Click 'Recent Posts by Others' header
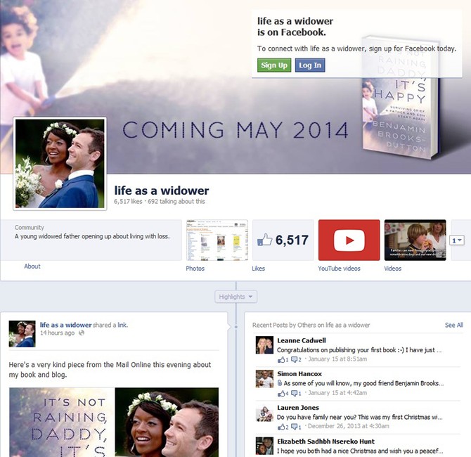Viewport: 471px width, 457px height. (311, 325)
